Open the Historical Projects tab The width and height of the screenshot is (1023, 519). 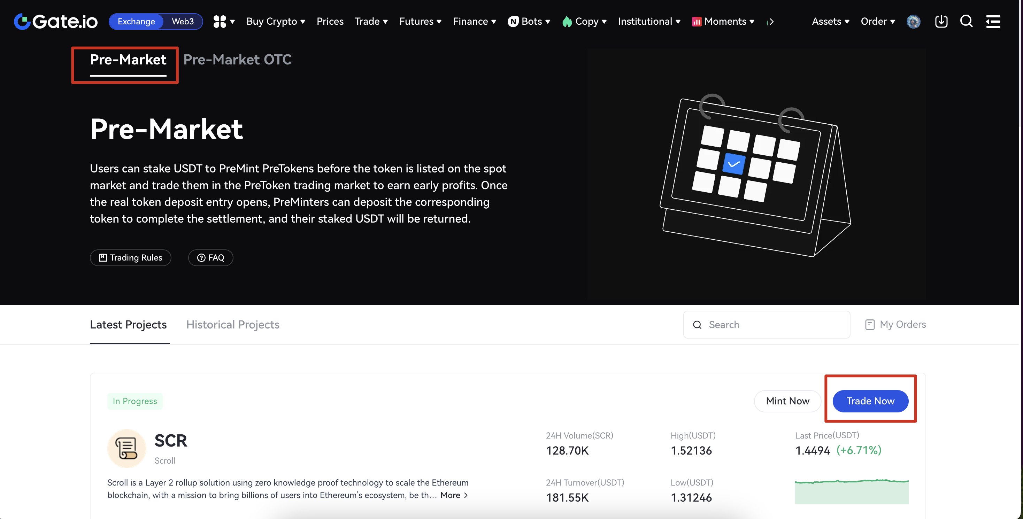point(233,324)
